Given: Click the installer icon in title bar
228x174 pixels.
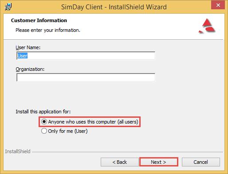Looking at the screenshot, I should (8, 7).
